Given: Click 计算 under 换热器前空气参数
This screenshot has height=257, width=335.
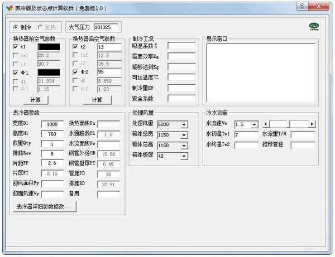Looking at the screenshot, I should [x=35, y=100].
